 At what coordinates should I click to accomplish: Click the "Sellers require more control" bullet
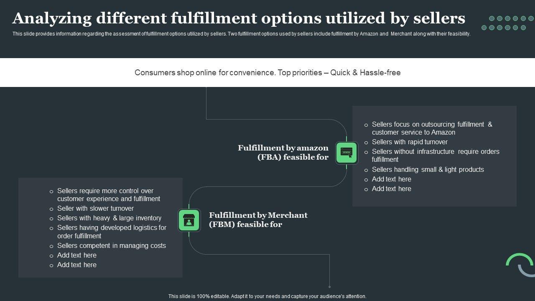click(108, 195)
